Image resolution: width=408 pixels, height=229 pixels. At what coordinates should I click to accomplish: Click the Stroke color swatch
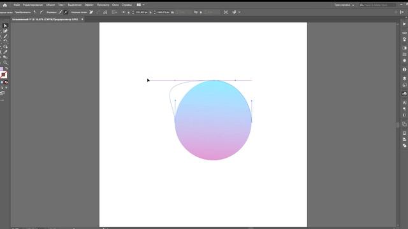coord(3,75)
